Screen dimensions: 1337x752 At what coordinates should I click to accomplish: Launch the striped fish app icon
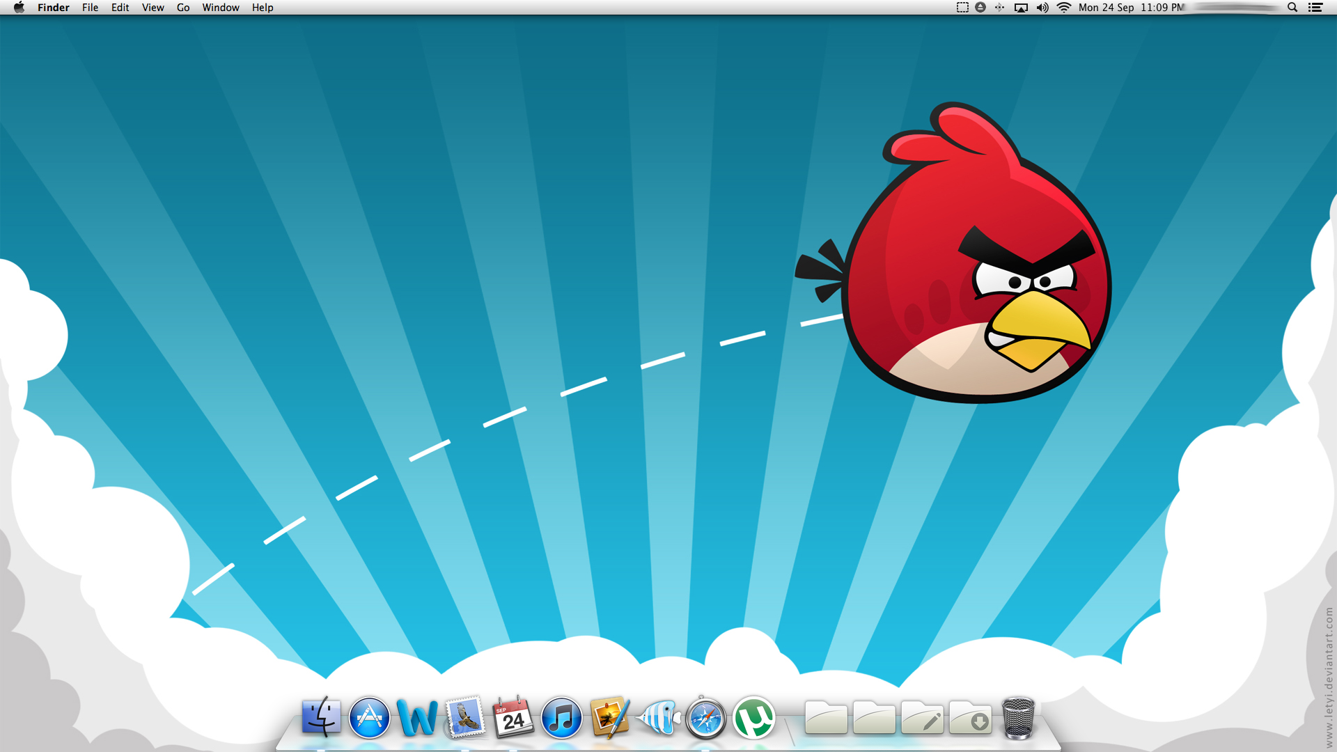[658, 718]
